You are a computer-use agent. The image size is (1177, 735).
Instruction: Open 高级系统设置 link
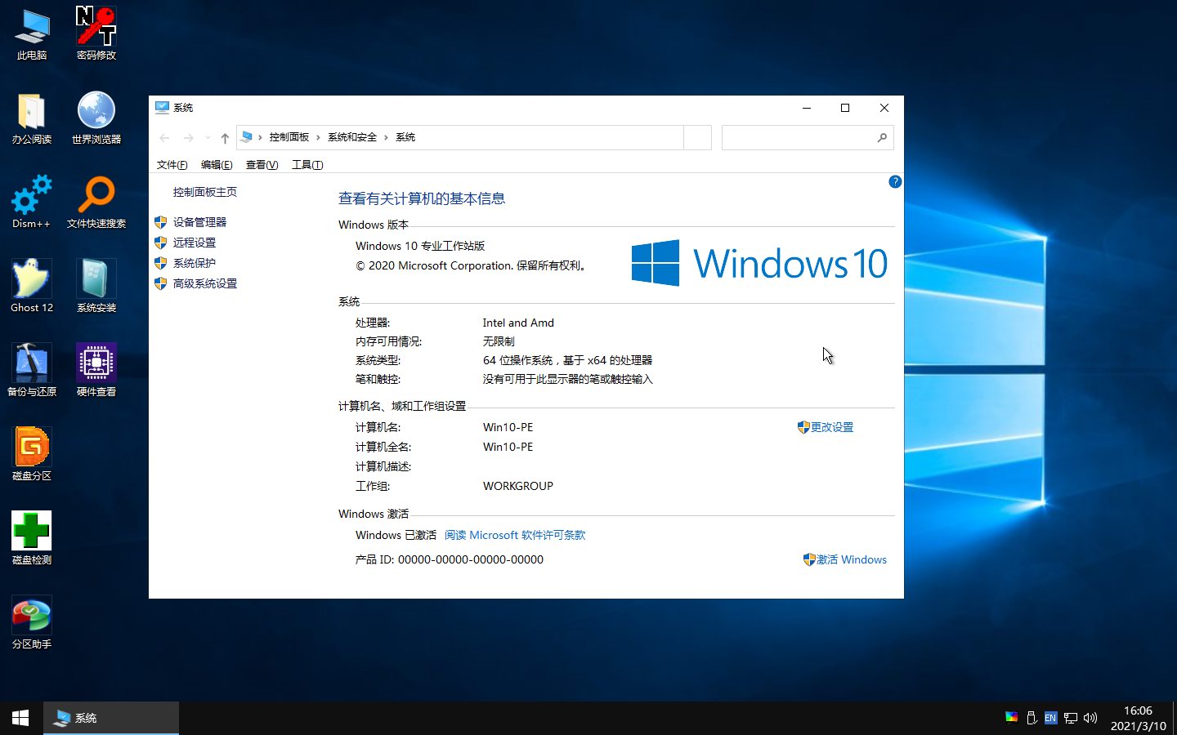(205, 283)
